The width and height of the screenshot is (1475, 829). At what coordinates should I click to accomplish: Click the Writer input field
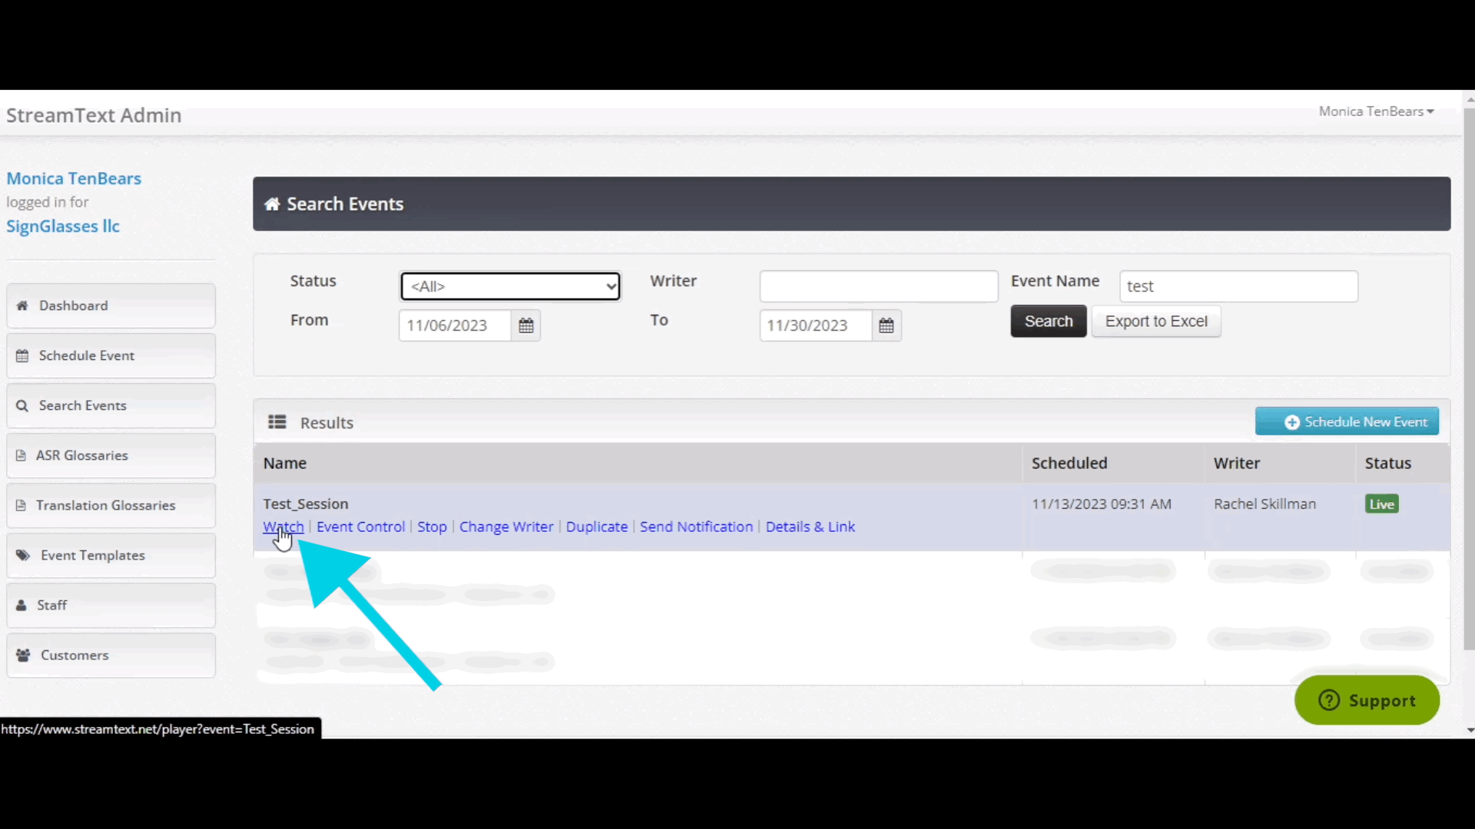point(878,286)
